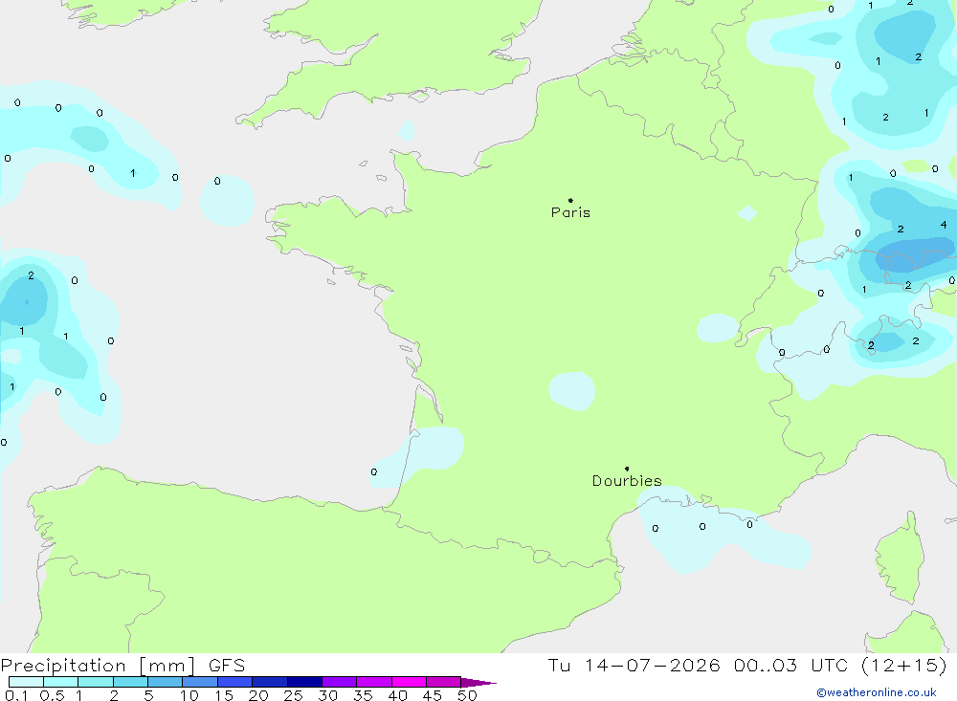The width and height of the screenshot is (957, 701).
Task: Click legend scale label '20'
Action: [258, 695]
